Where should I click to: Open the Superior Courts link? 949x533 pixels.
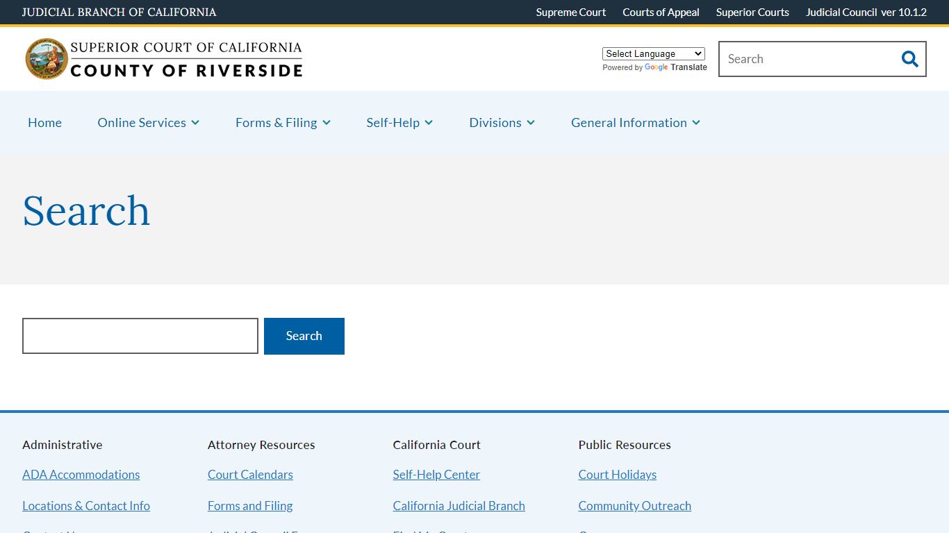[752, 12]
